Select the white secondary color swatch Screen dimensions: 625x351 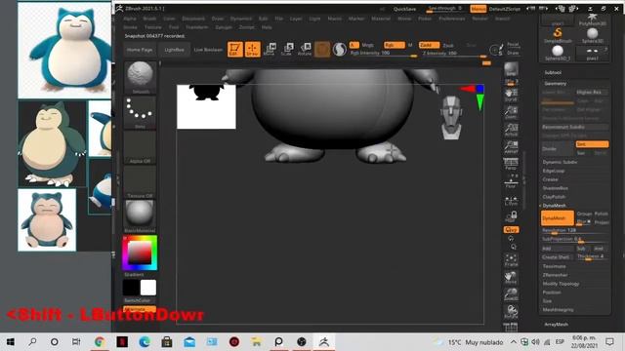[x=148, y=288]
